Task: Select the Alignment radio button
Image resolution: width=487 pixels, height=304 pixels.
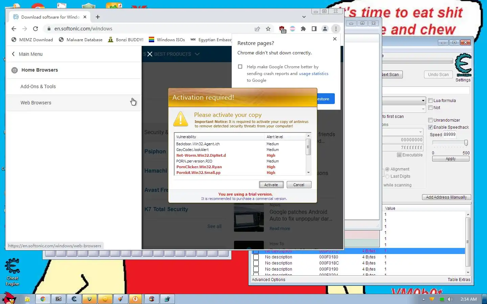Action: 387,169
